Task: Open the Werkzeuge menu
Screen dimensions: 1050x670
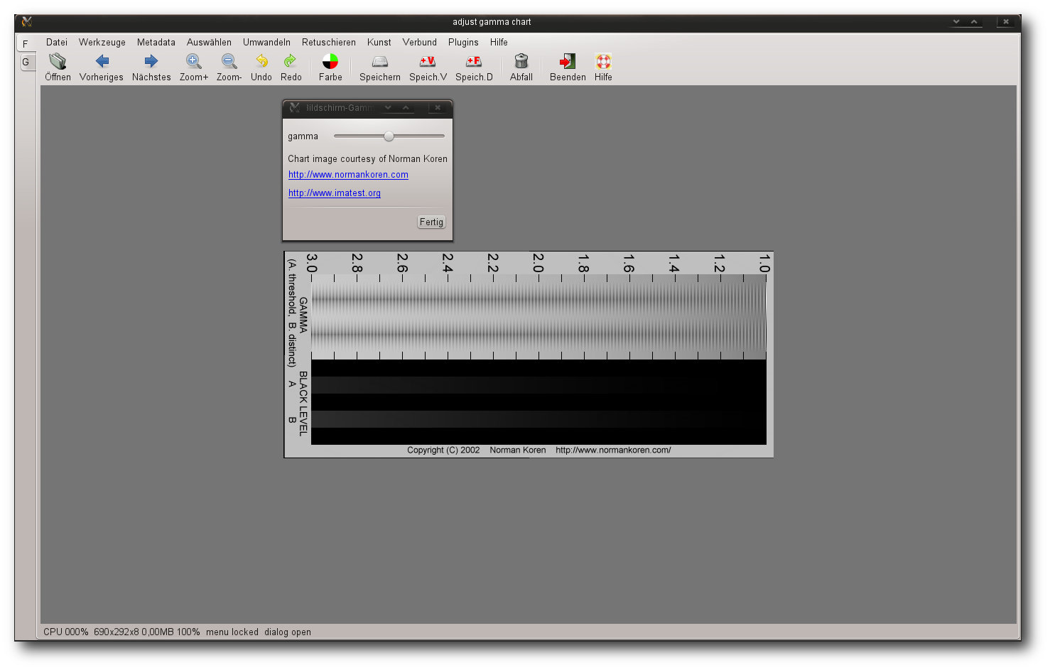Action: pyautogui.click(x=102, y=43)
